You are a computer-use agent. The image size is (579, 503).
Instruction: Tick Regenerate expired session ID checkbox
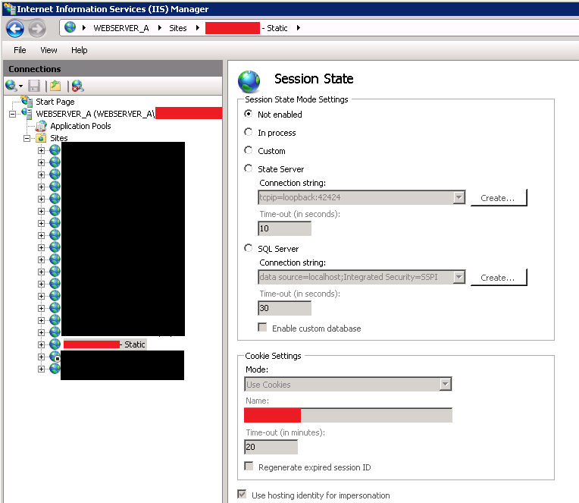(249, 466)
